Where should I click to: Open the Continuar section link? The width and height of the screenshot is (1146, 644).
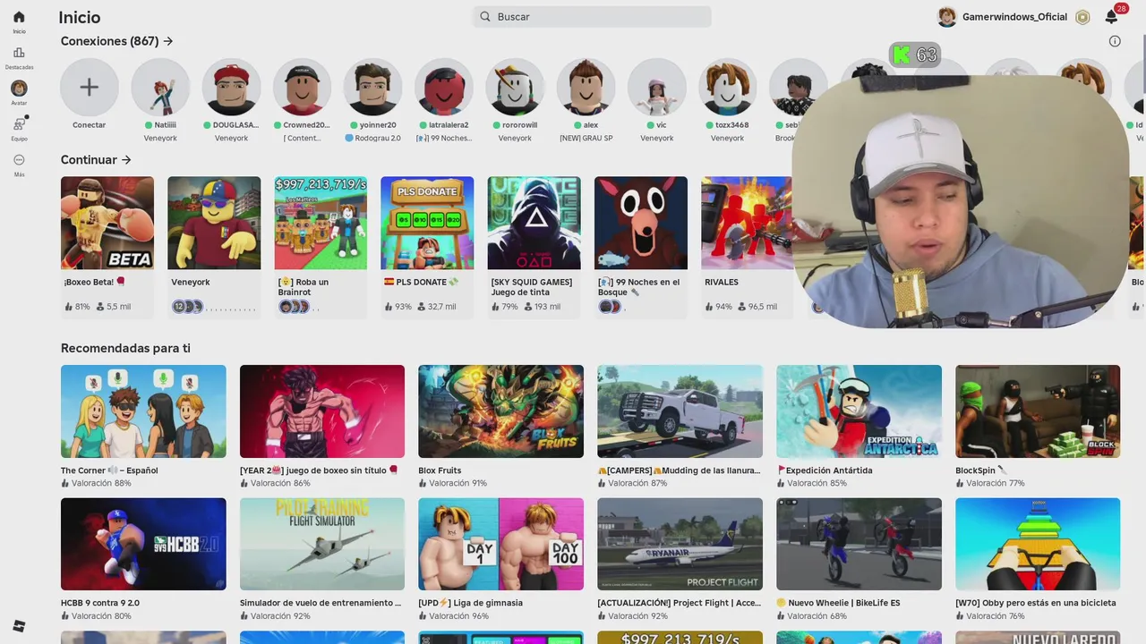click(96, 160)
